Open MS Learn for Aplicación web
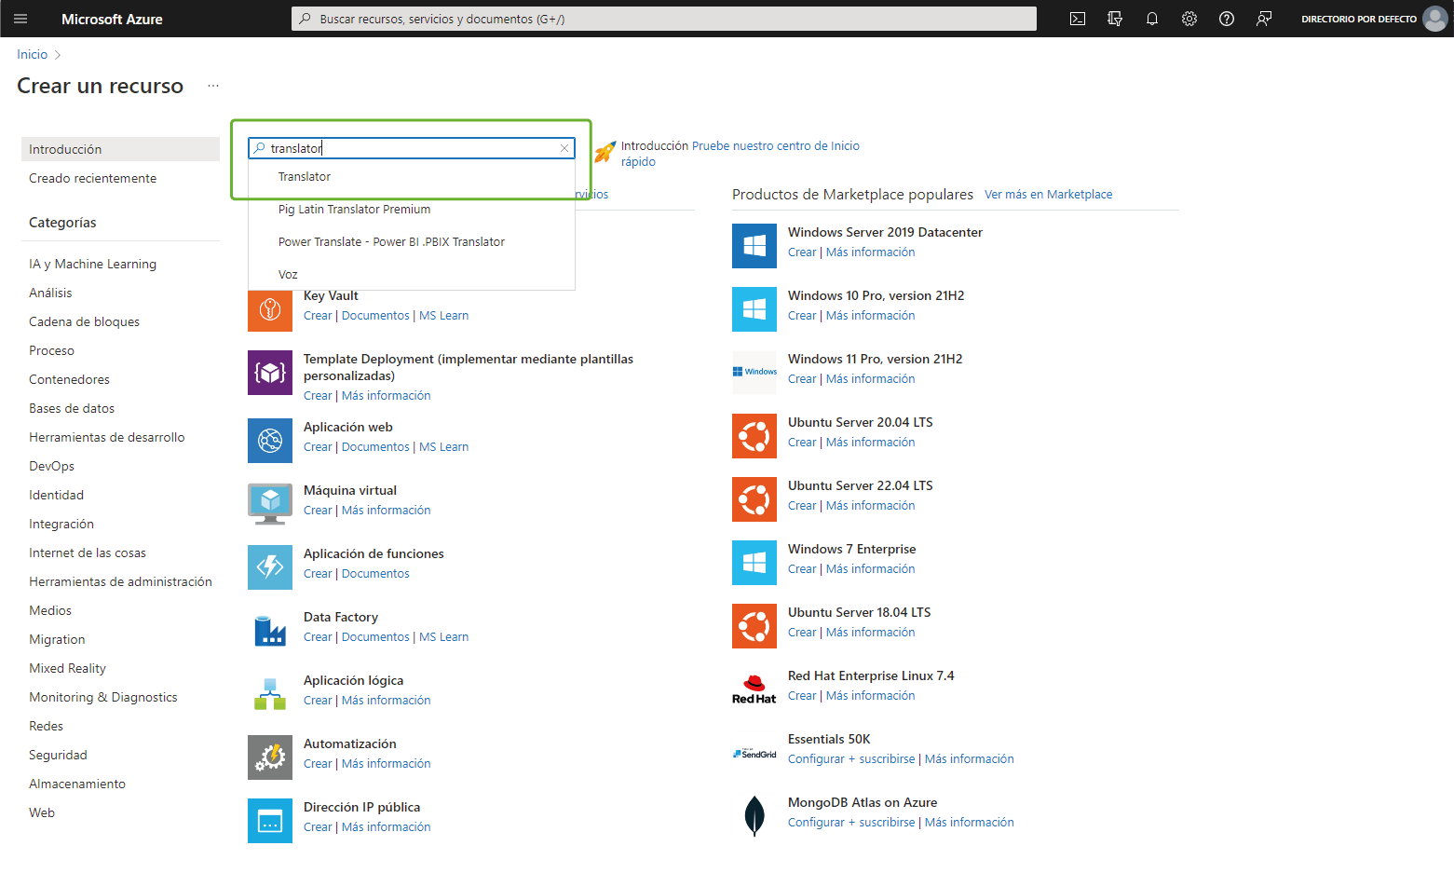Image resolution: width=1454 pixels, height=873 pixels. [443, 447]
